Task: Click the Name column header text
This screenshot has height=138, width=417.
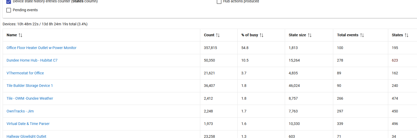Action: tap(12, 35)
